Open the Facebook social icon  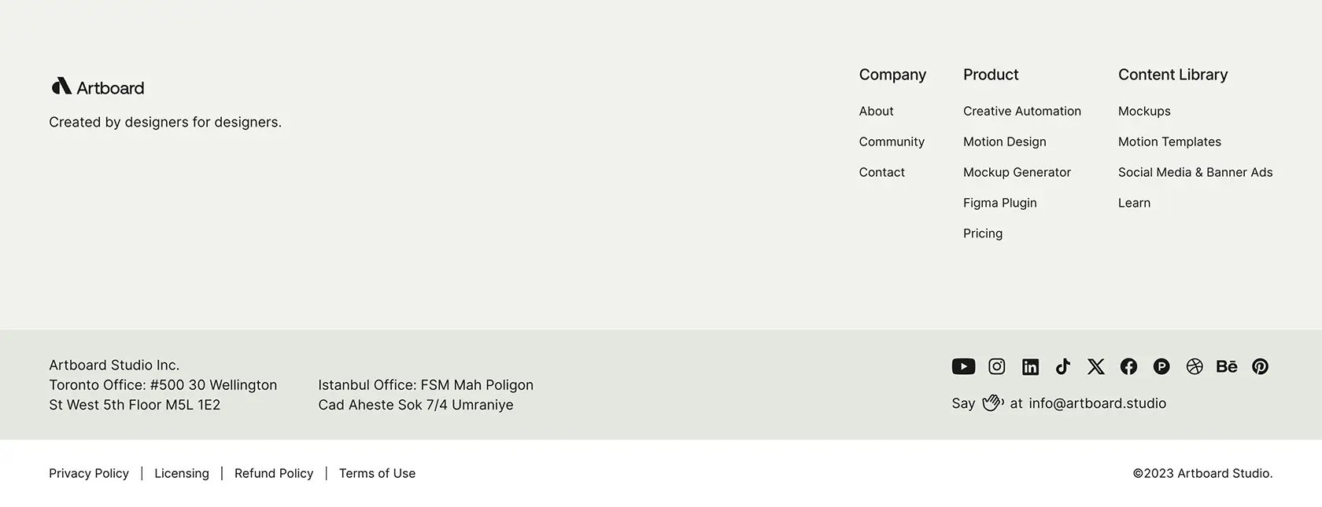(1128, 366)
